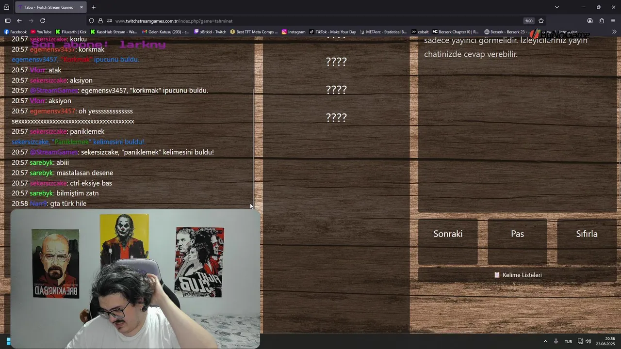Image resolution: width=621 pixels, height=349 pixels.
Task: View site security padlock info
Action: coord(100,21)
